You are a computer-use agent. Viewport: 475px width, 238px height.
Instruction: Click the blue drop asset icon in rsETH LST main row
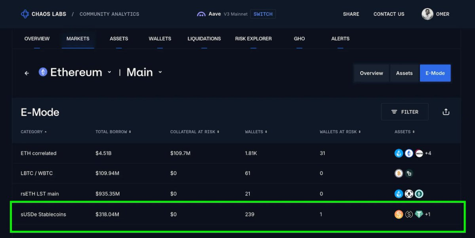[x=398, y=194]
